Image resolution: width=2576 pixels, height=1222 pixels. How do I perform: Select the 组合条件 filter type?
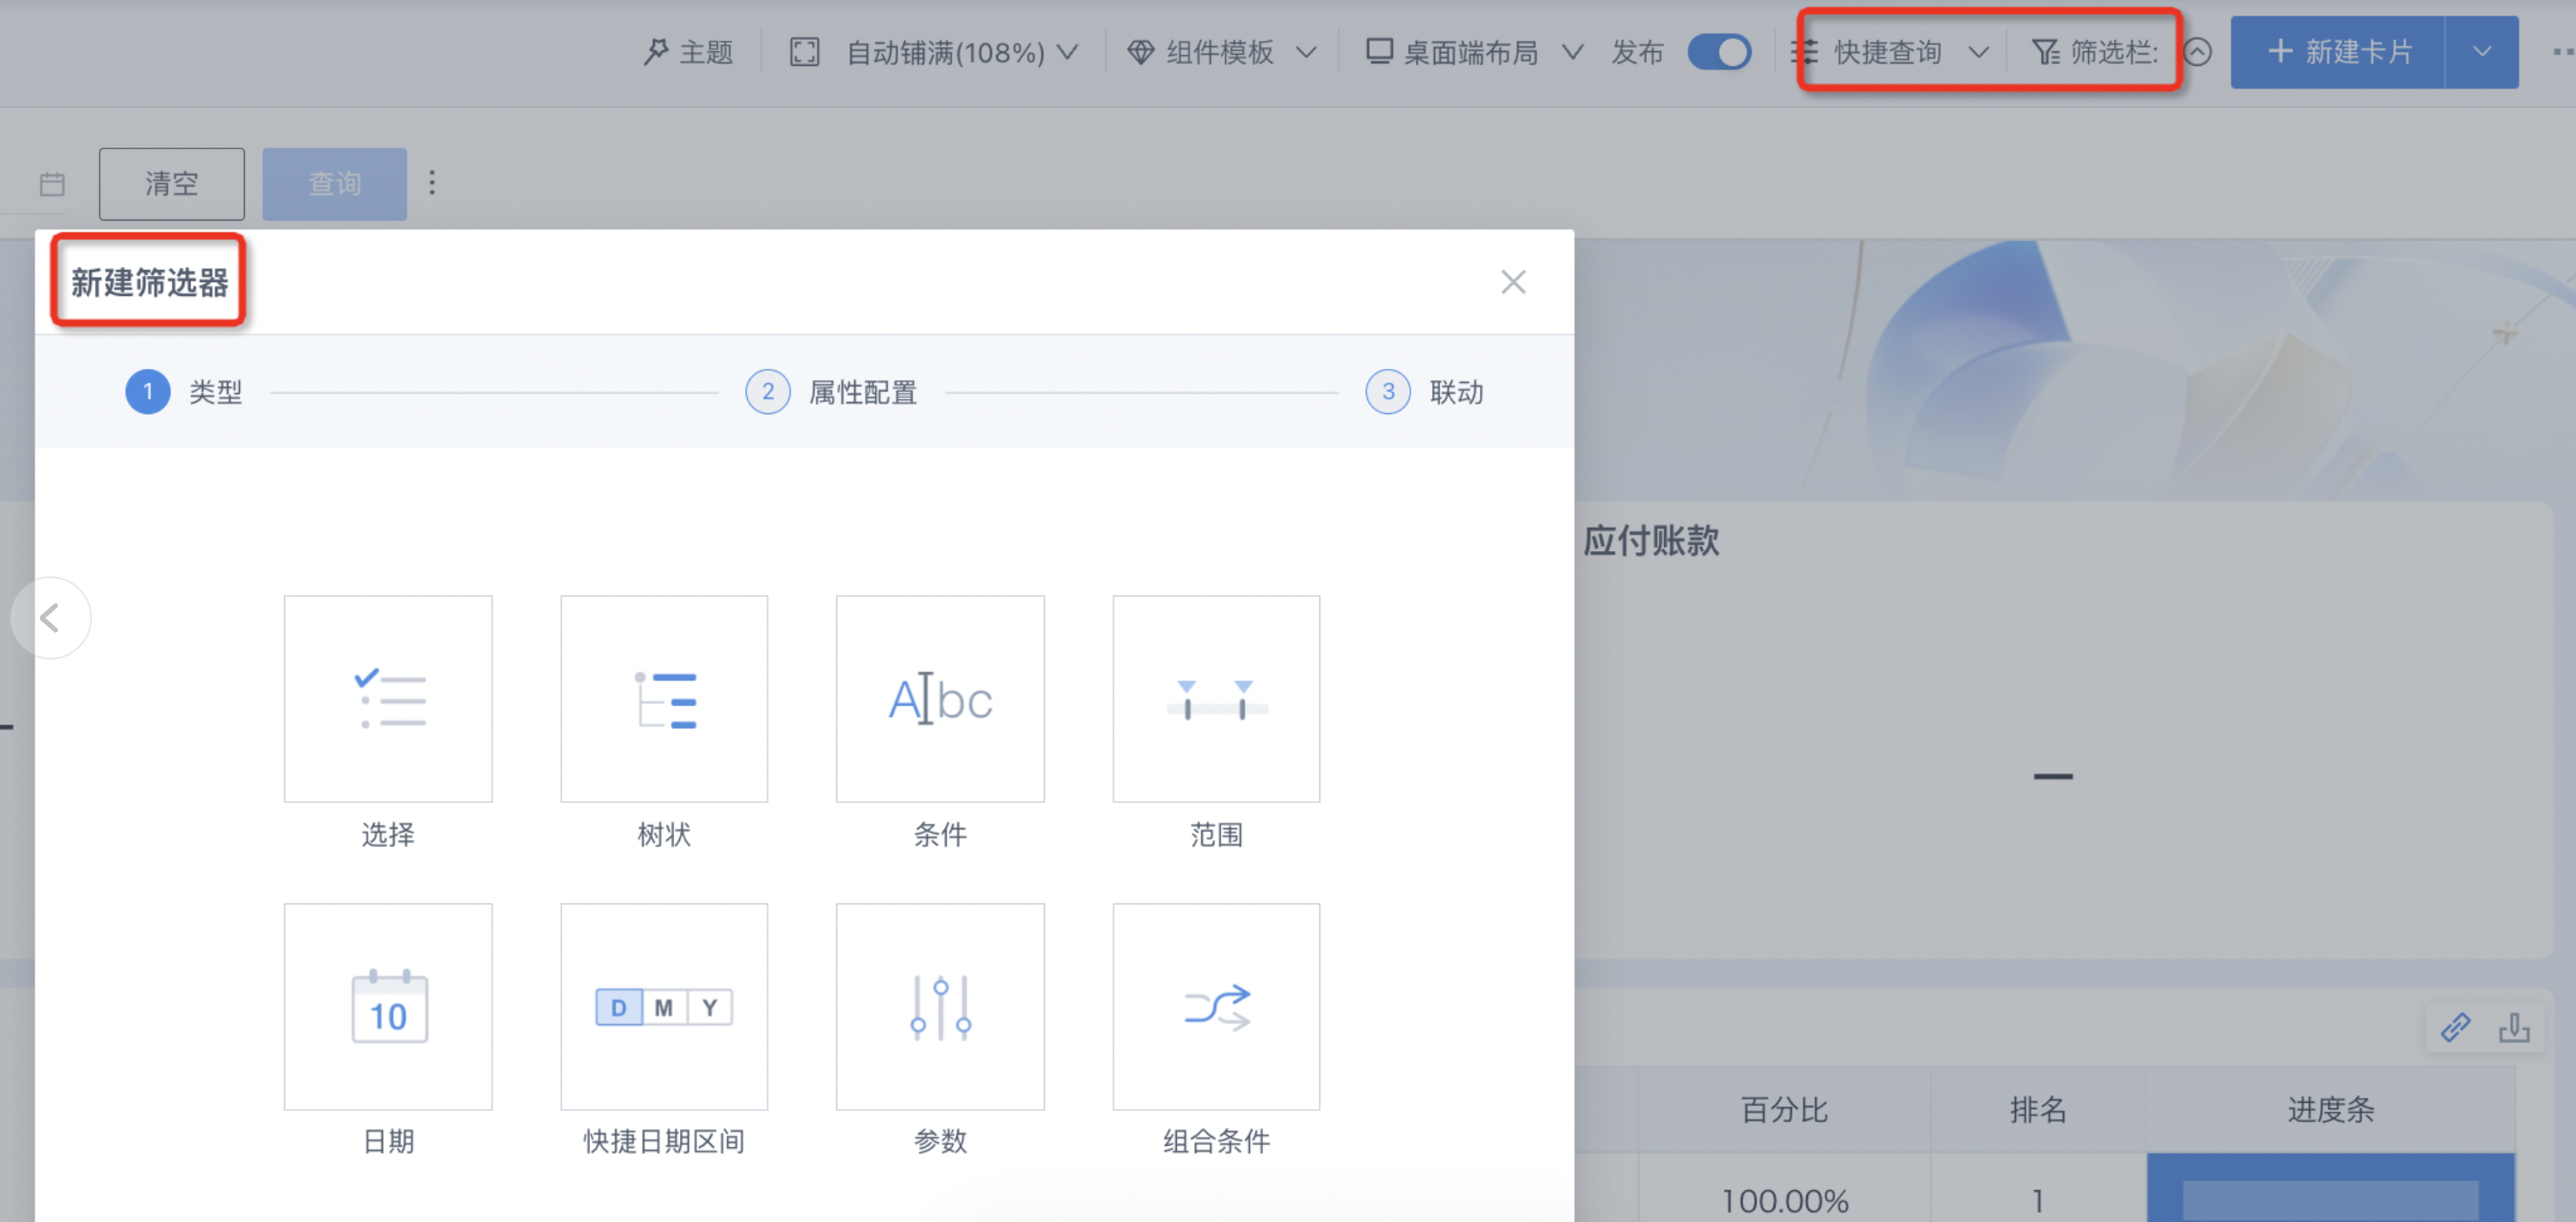coord(1216,1006)
